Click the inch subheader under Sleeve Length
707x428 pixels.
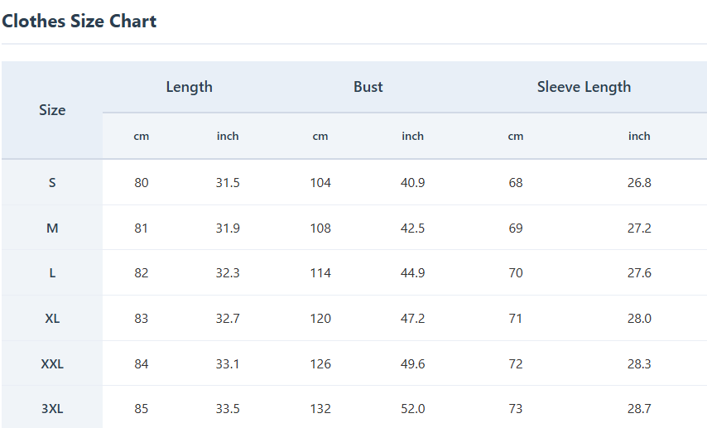click(x=639, y=137)
